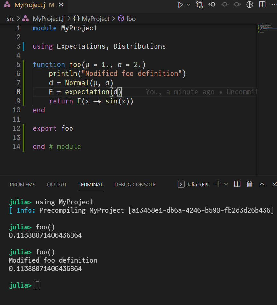Kill terminal with trash icon
Viewport: 277px width, 305px height.
[249, 184]
